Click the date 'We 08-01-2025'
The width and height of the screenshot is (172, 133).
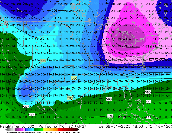coord(115,126)
